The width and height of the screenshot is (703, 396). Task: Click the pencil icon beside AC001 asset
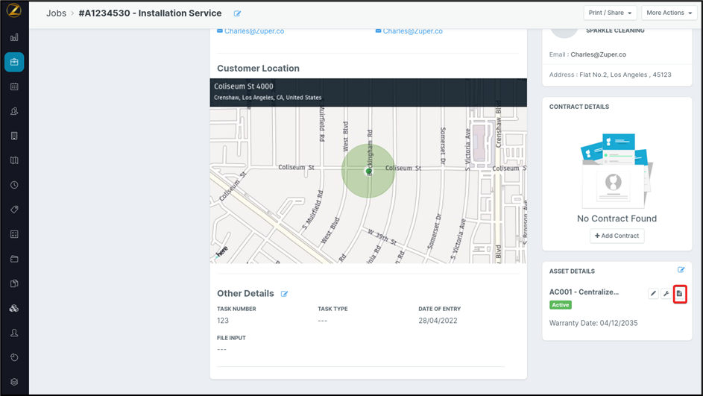point(653,294)
